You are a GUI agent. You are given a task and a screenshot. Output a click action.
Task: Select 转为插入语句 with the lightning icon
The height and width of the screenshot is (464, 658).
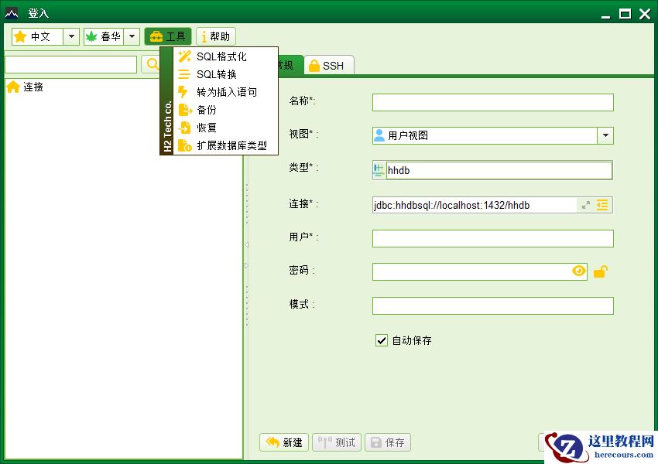click(x=183, y=92)
